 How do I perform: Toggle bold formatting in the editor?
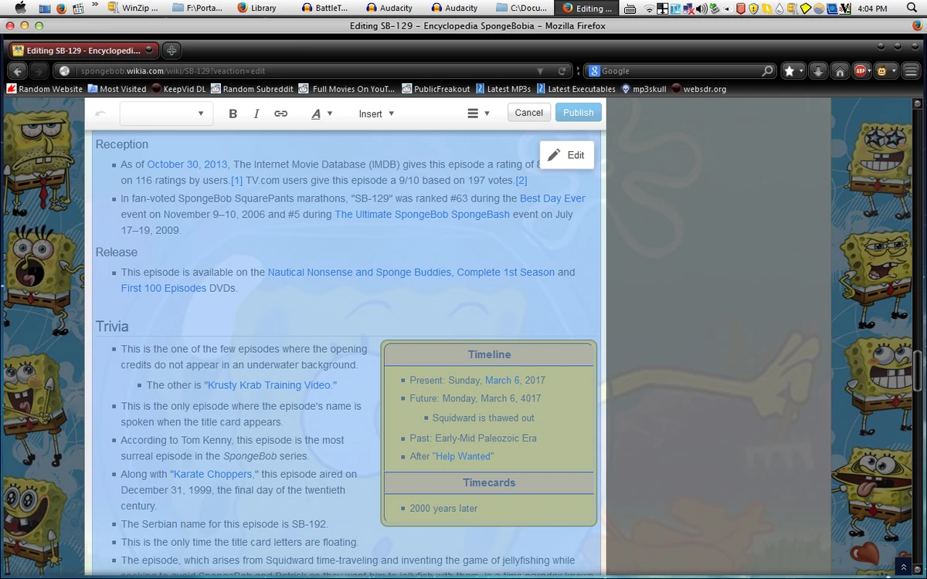click(233, 113)
